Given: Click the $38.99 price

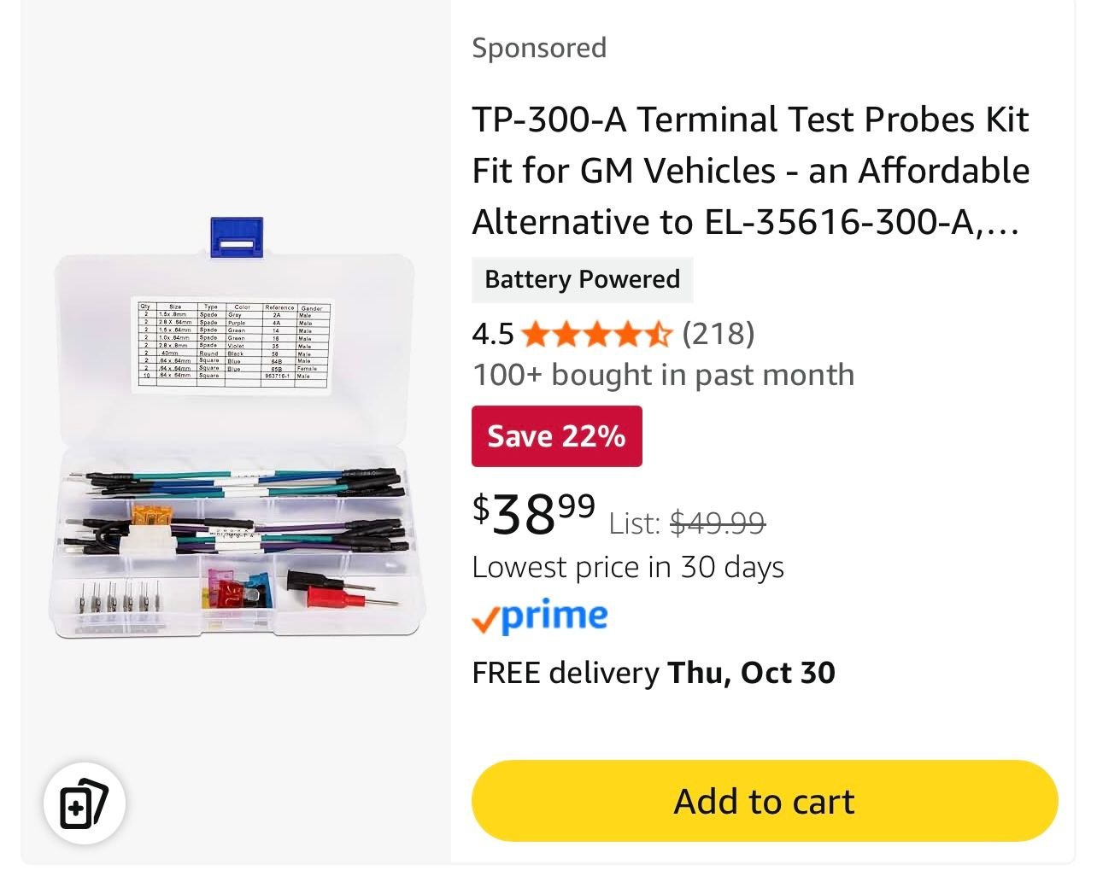Looking at the screenshot, I should pyautogui.click(x=534, y=514).
